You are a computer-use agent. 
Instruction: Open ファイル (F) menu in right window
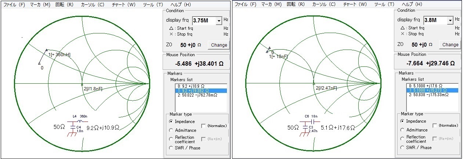click(x=246, y=4)
